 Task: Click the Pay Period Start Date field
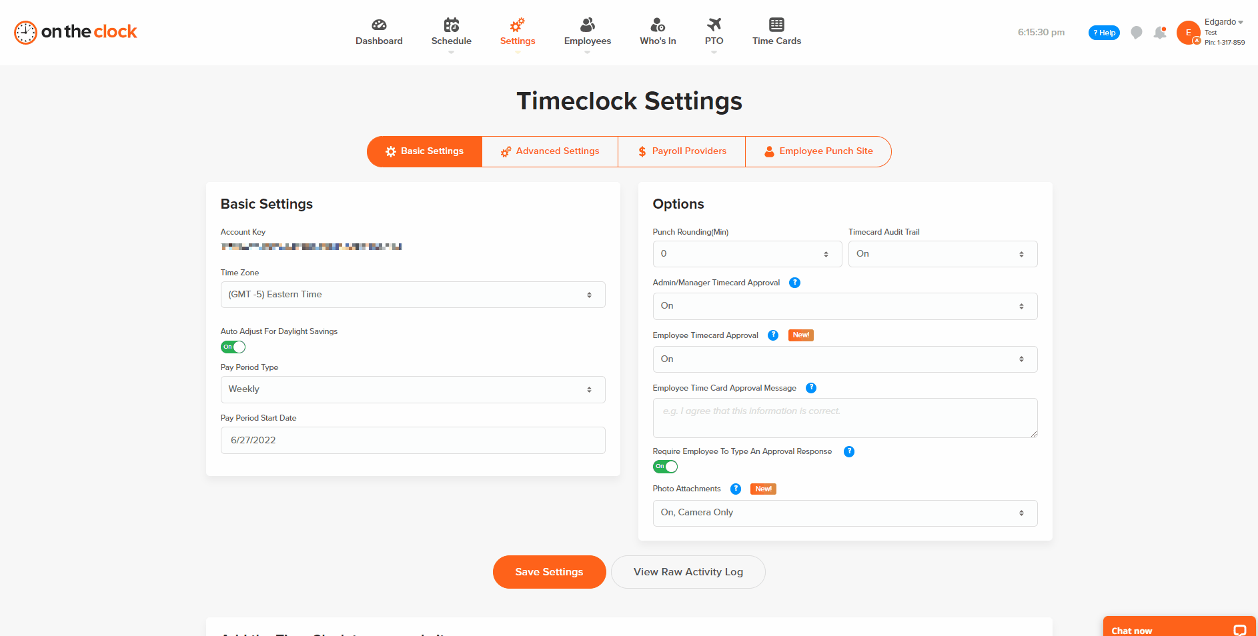pos(412,440)
